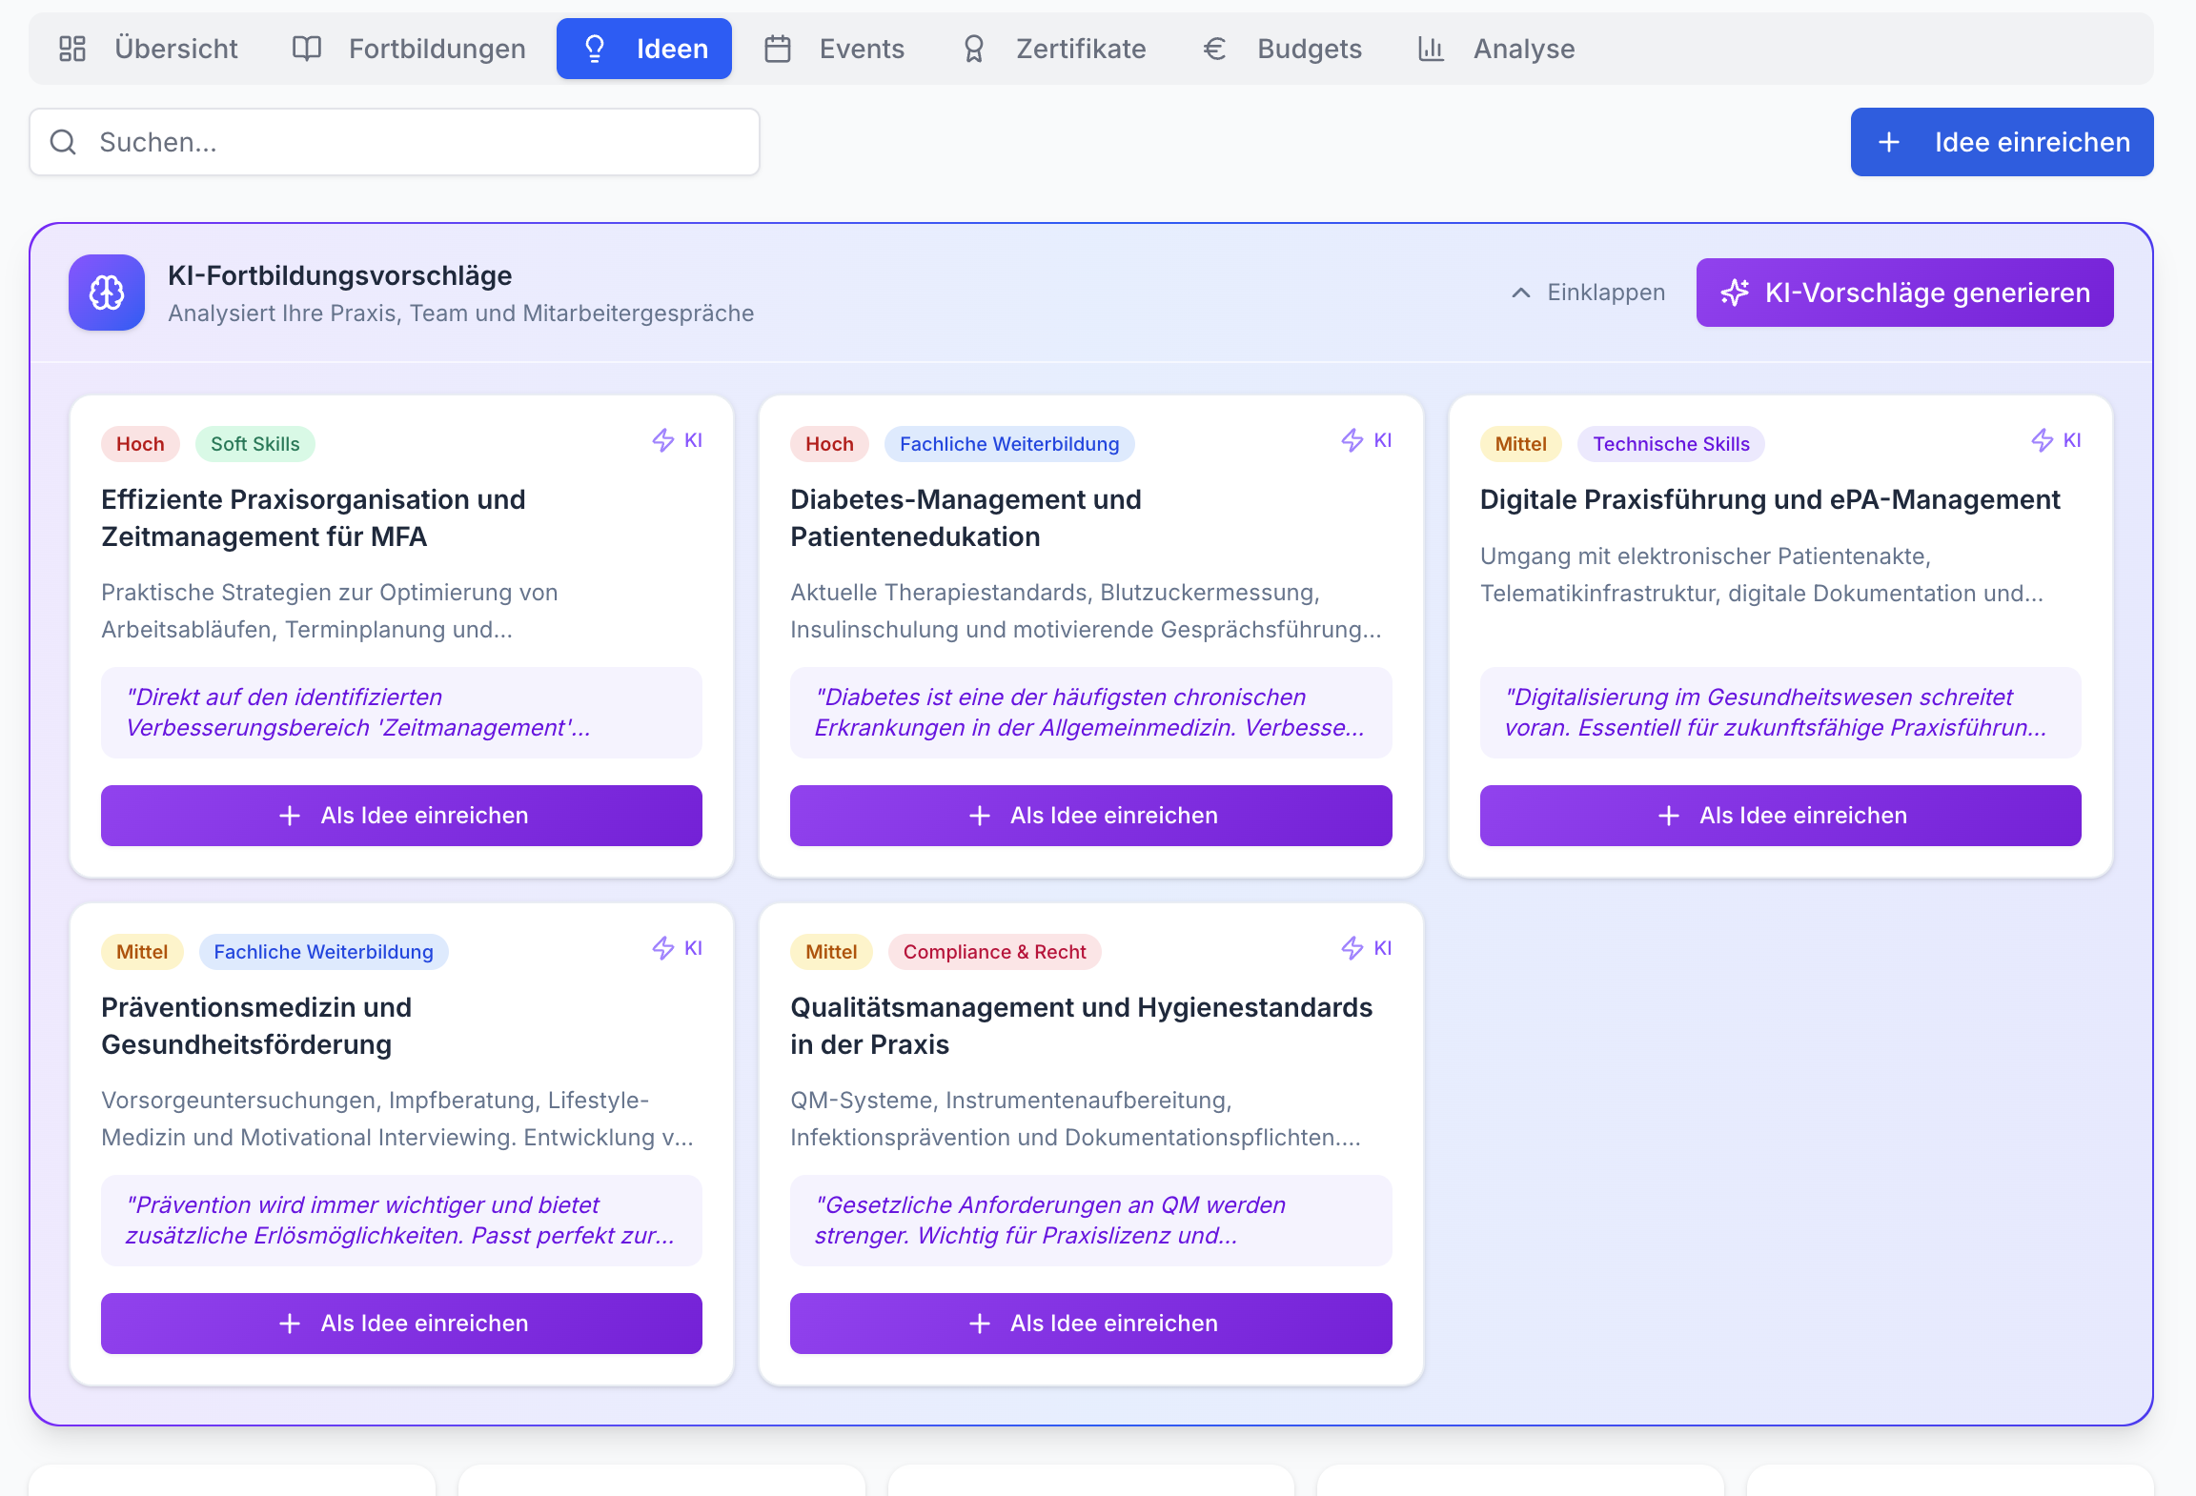Click the brain icon of KI-Fortbildungsvorschläge
Image resolution: width=2196 pixels, height=1496 pixels.
click(107, 293)
